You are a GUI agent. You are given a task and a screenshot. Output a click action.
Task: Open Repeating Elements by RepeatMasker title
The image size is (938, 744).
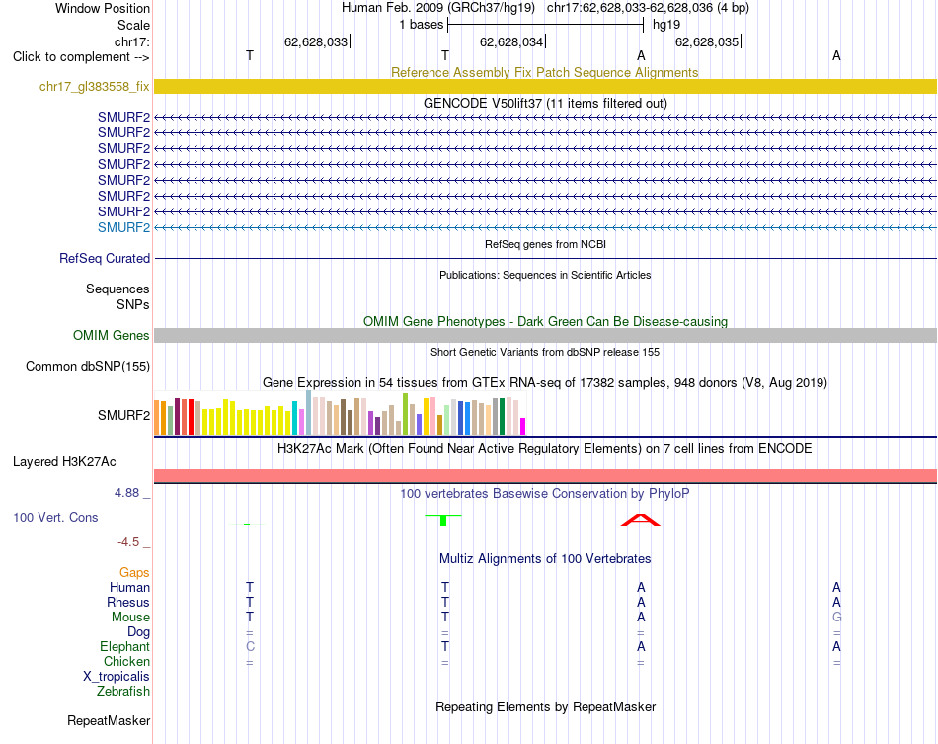tap(545, 707)
